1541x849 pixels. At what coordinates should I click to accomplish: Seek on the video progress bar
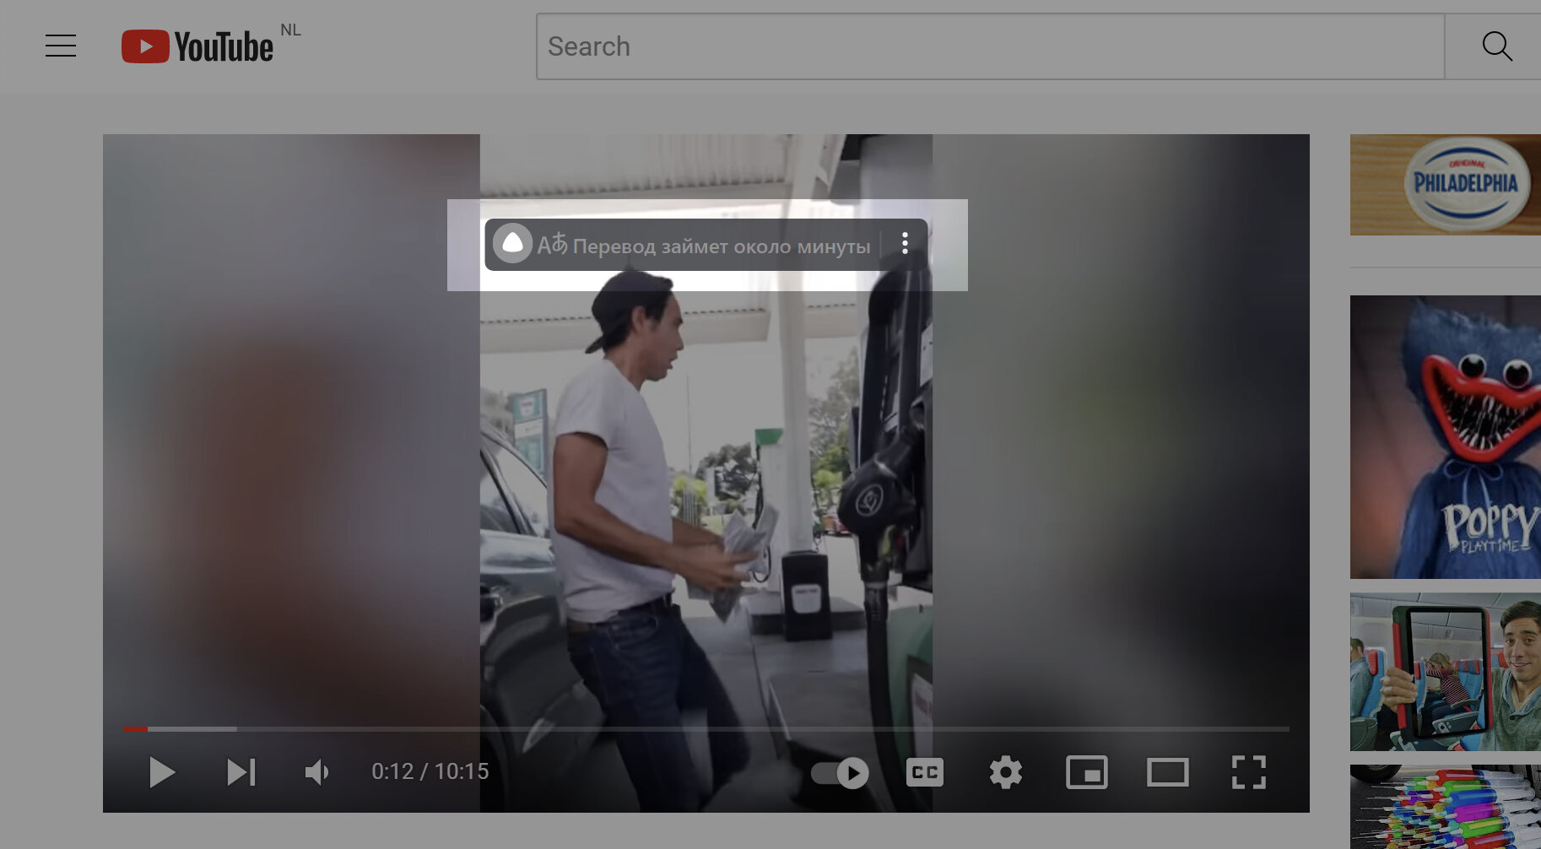coord(706,728)
